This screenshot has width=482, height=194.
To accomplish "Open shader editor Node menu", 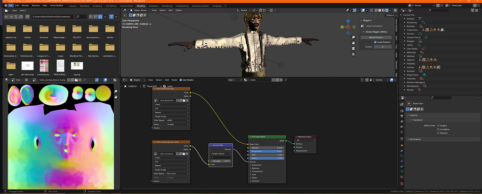I will [174, 80].
